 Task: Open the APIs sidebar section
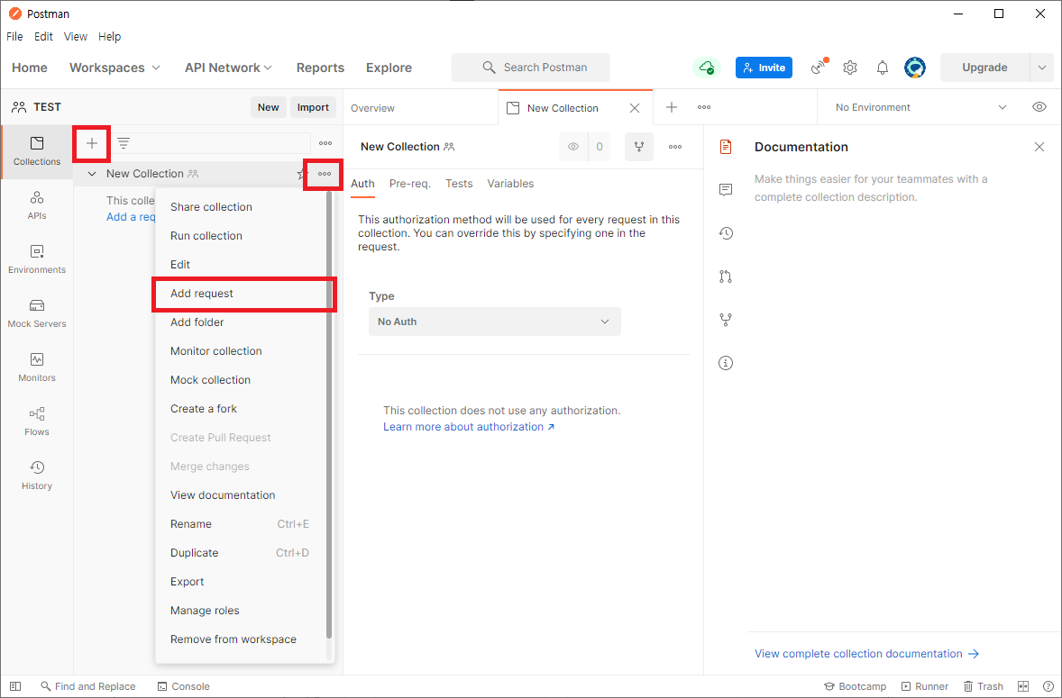(37, 205)
